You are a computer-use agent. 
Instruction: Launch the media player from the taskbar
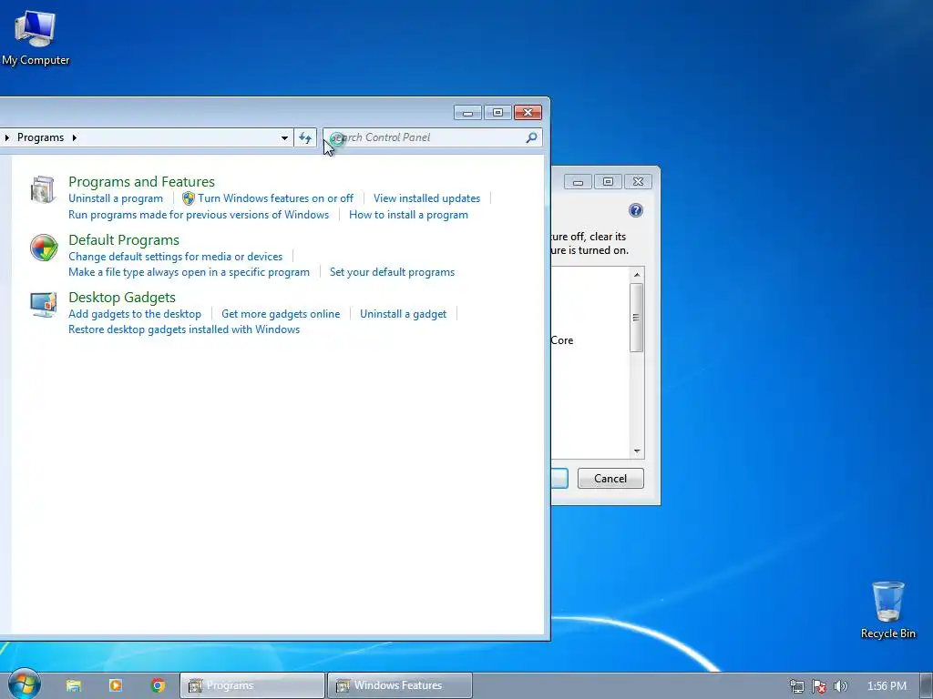click(116, 685)
